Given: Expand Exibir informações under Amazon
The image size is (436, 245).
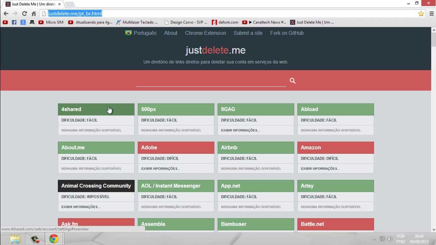Looking at the screenshot, I should click(x=320, y=168).
